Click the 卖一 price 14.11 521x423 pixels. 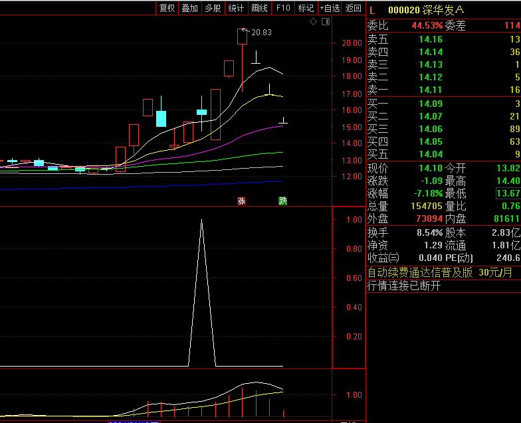[430, 90]
